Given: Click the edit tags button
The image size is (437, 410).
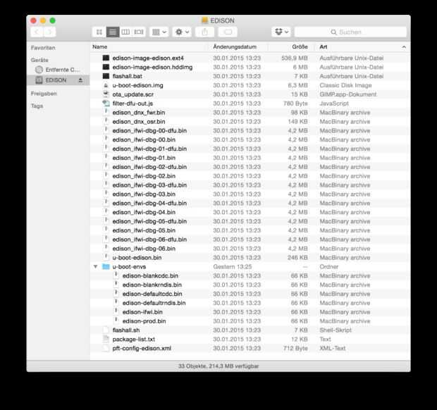Looking at the screenshot, I should point(228,32).
